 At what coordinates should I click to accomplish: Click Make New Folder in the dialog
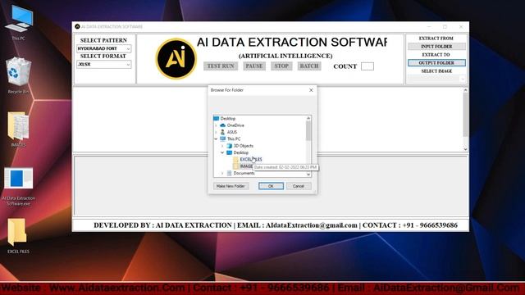(231, 186)
